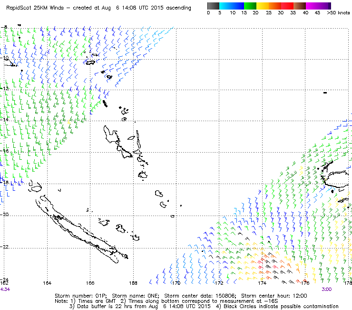
Task: Click the longitude label "164"
Action: click(x=47, y=283)
